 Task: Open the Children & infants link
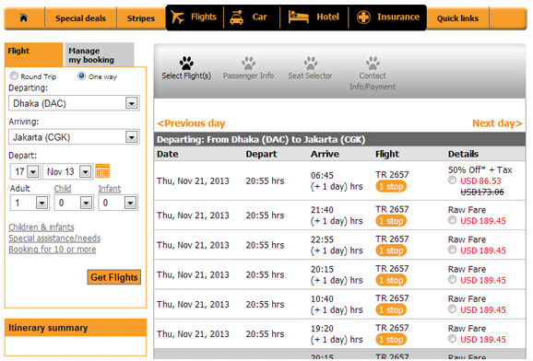point(41,227)
